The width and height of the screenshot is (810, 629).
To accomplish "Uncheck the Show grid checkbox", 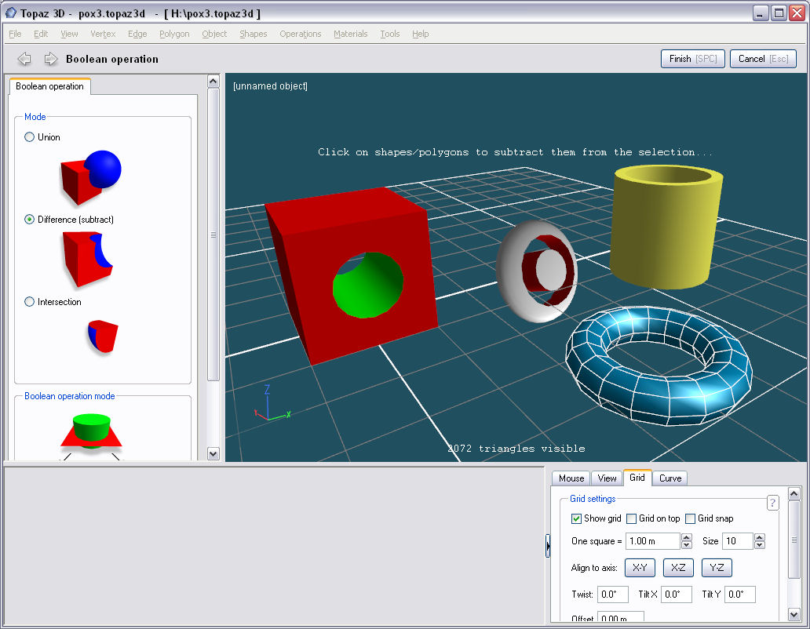I will (x=577, y=518).
